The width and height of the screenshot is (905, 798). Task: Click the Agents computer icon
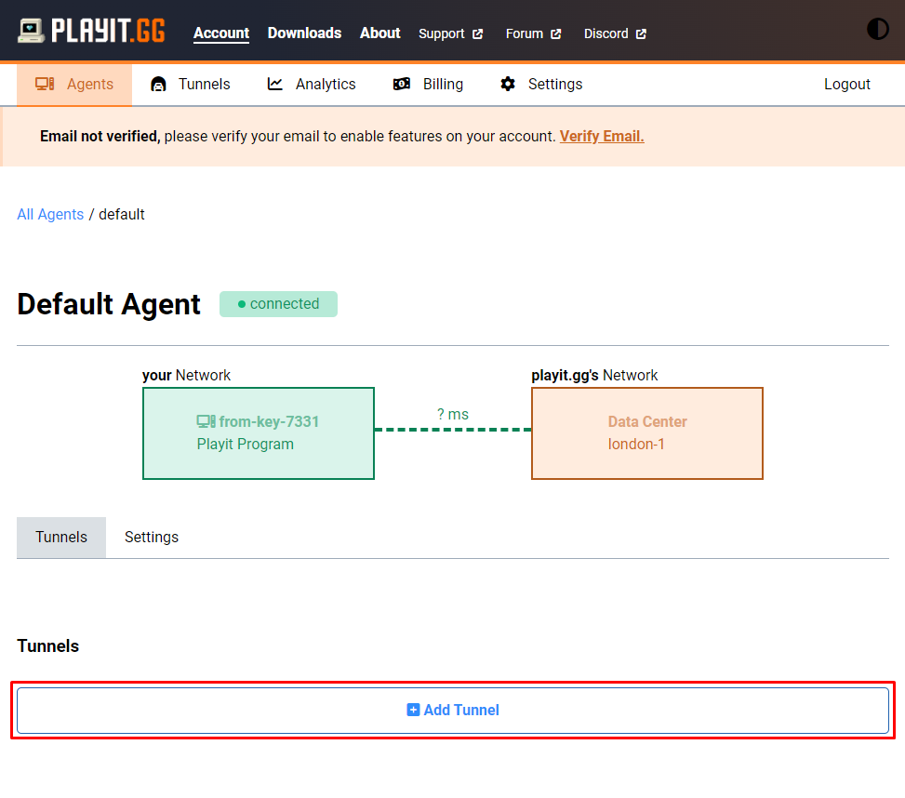(x=45, y=84)
